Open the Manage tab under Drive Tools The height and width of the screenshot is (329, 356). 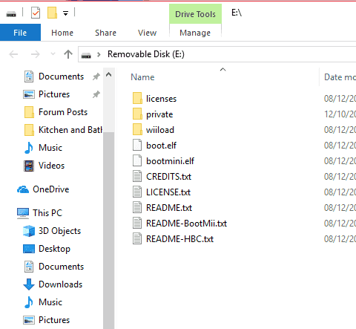pyautogui.click(x=195, y=33)
